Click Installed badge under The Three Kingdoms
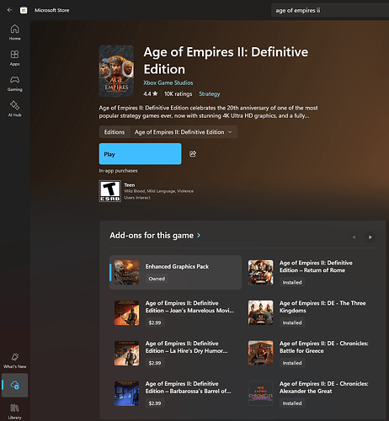 click(292, 322)
